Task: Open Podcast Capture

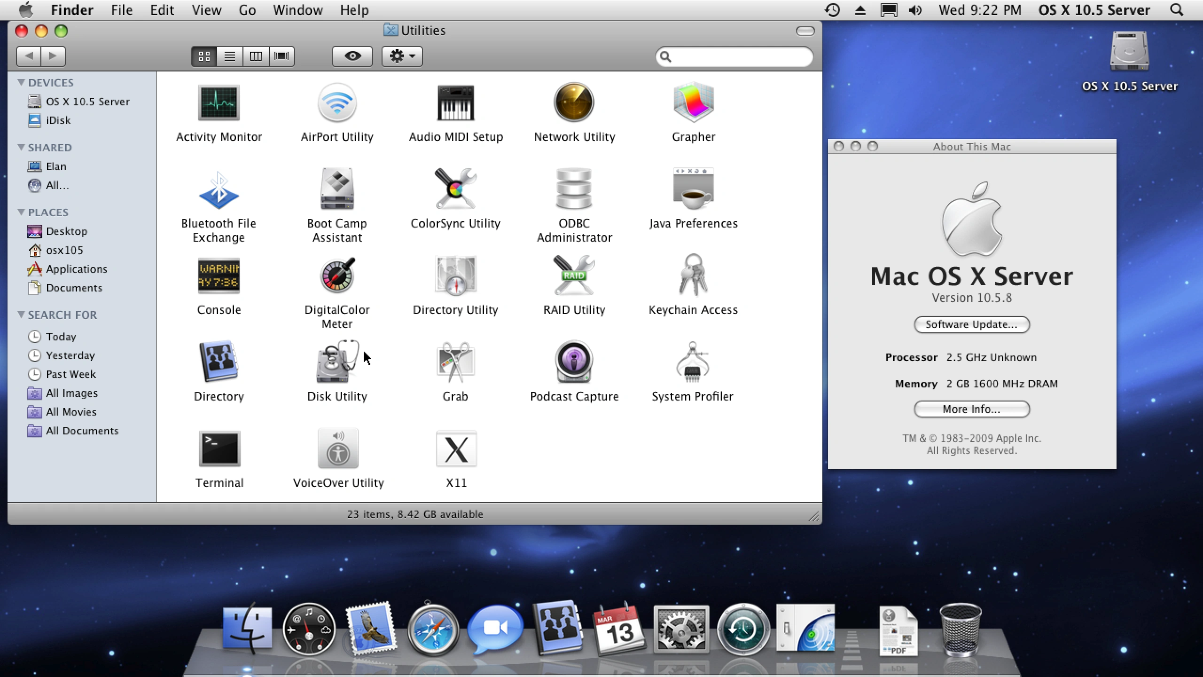Action: coord(574,362)
